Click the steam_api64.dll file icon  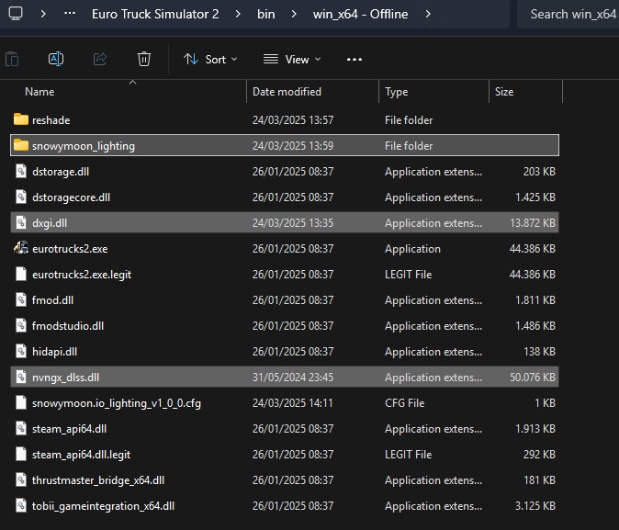pos(21,428)
